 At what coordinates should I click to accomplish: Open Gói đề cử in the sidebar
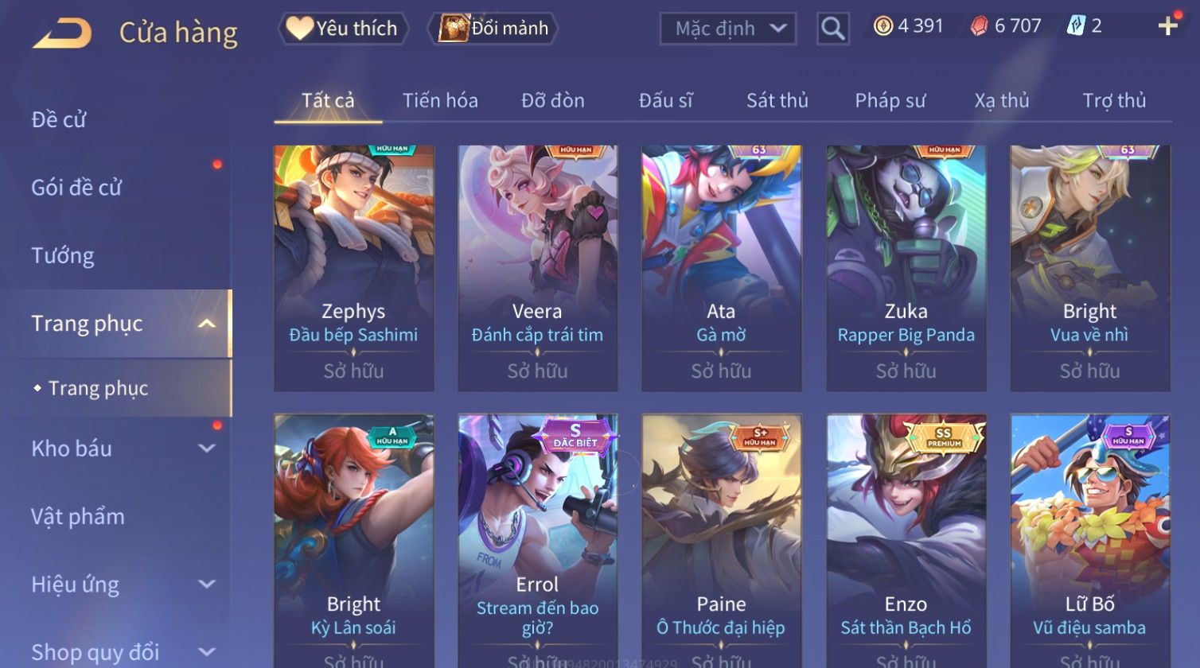[76, 188]
